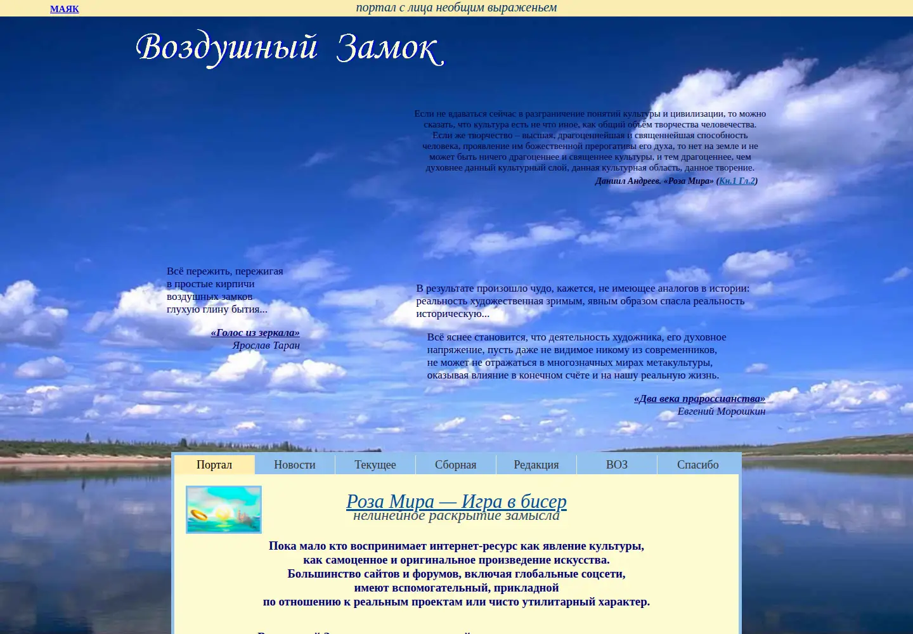
Task: Click the author name Евгений Морошкин
Action: (722, 411)
